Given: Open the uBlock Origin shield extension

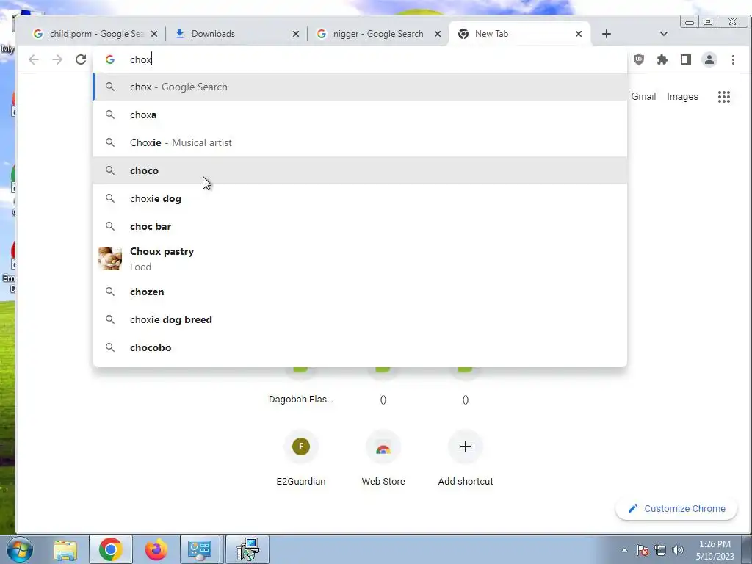Looking at the screenshot, I should (x=639, y=59).
